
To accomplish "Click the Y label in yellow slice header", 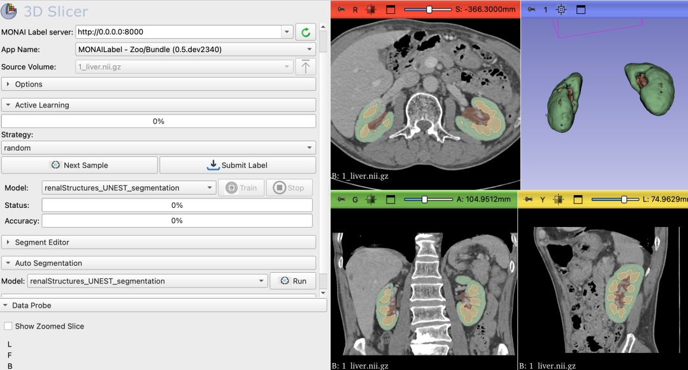I will pos(543,200).
